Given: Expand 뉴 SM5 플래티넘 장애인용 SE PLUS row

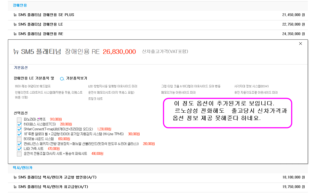Looking at the screenshot, I should [44, 15].
